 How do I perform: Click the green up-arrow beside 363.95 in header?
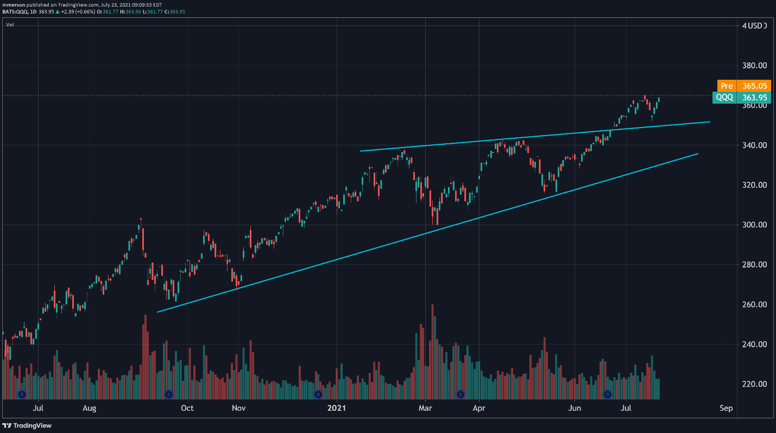58,11
